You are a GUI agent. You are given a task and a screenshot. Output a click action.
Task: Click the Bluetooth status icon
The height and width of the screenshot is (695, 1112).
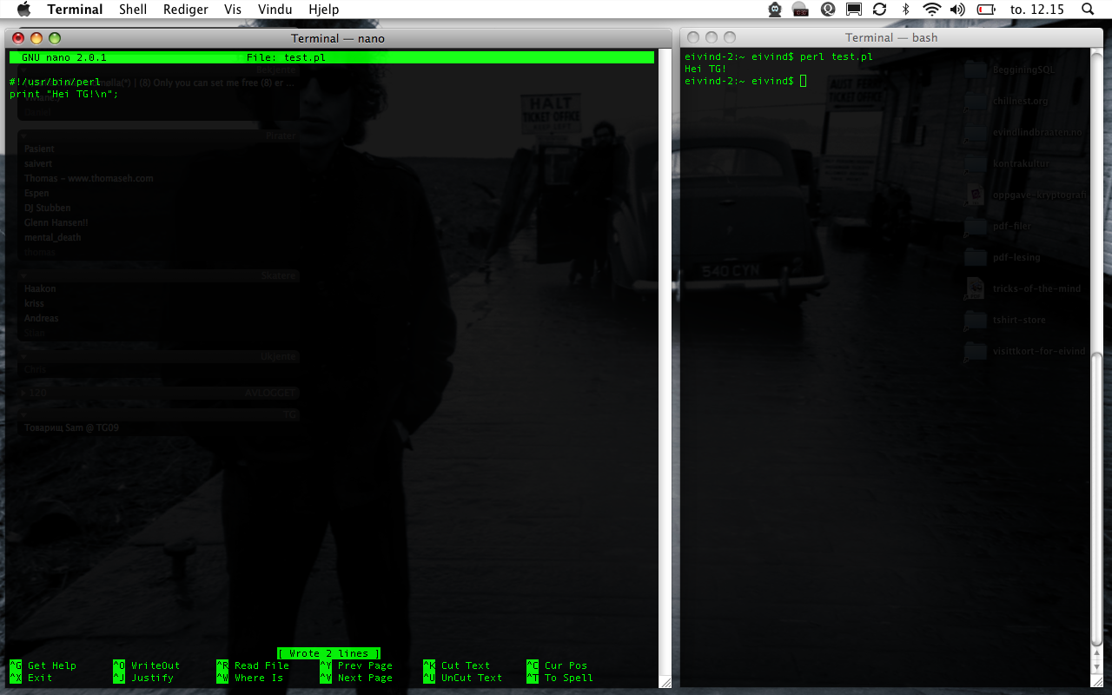coord(905,10)
